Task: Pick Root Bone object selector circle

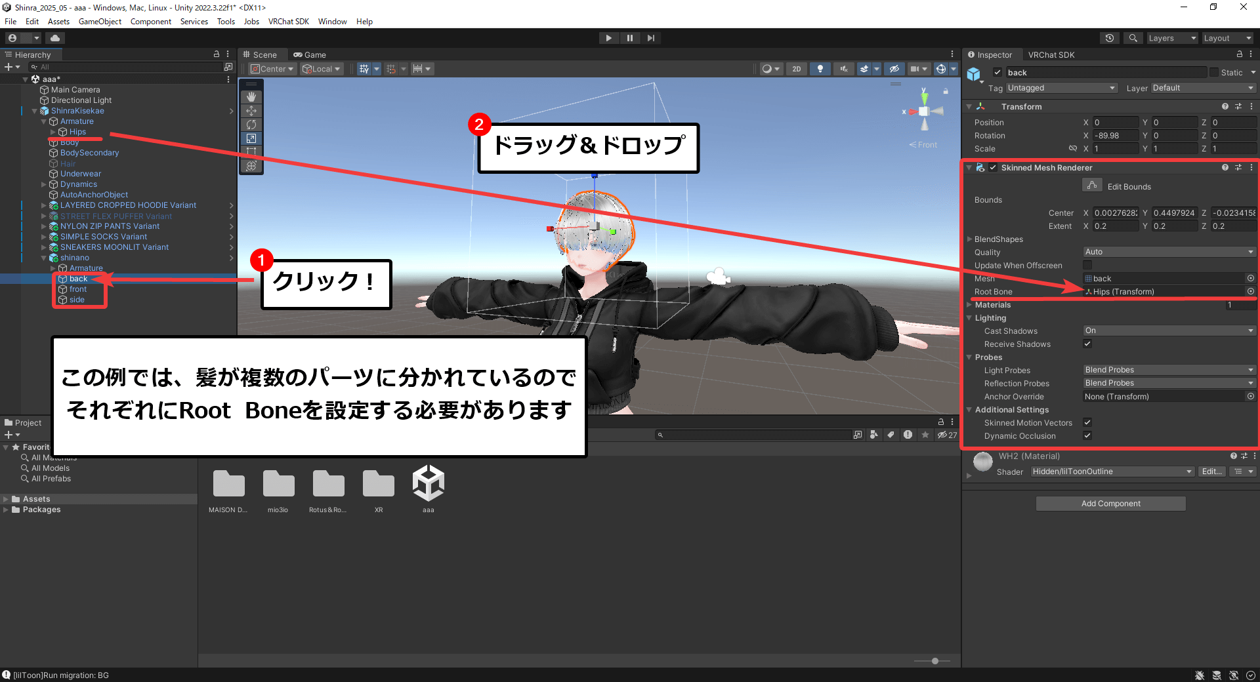Action: pyautogui.click(x=1251, y=291)
